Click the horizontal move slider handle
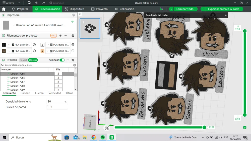 204,127
